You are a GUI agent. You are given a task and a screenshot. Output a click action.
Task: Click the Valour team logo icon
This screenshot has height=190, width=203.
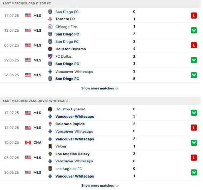point(50,146)
